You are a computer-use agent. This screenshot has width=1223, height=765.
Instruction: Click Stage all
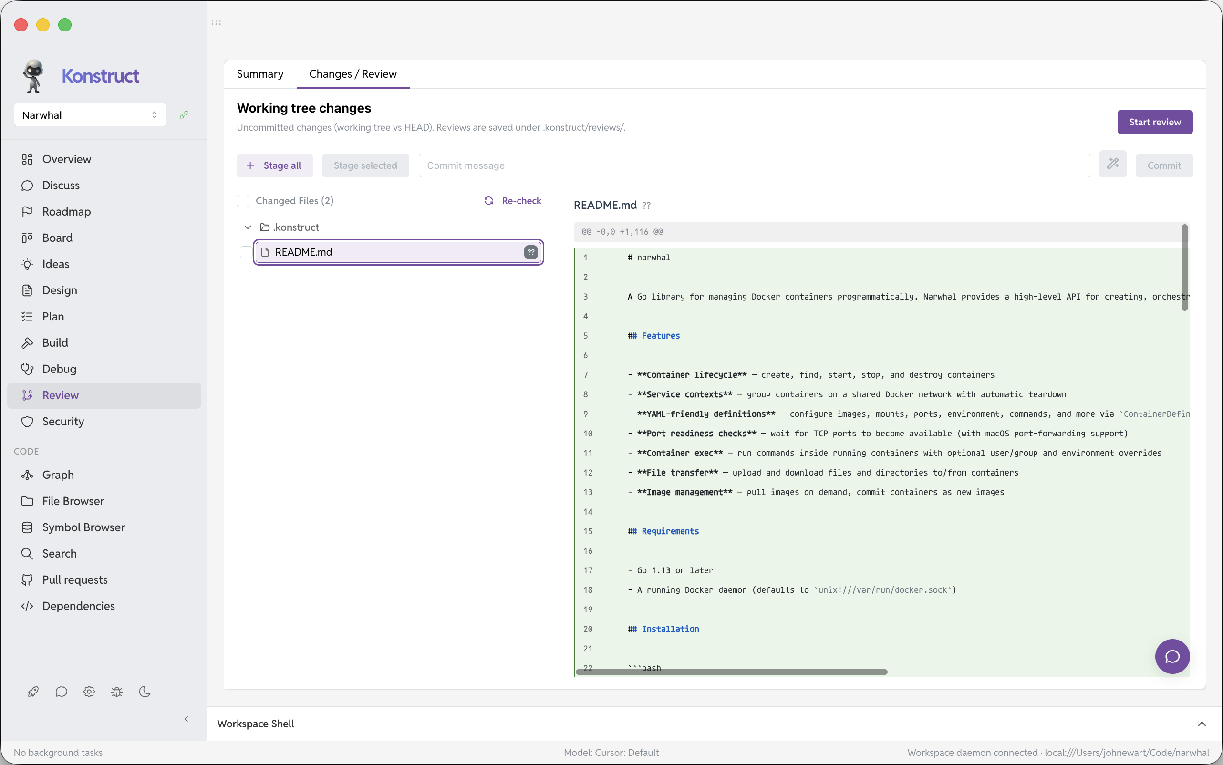pyautogui.click(x=274, y=166)
